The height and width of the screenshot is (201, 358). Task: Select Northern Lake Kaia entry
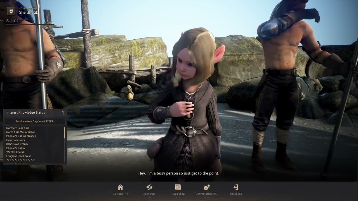[18, 128]
